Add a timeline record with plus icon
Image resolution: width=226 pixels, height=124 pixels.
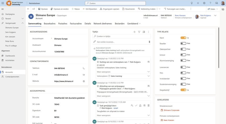click(x=134, y=32)
